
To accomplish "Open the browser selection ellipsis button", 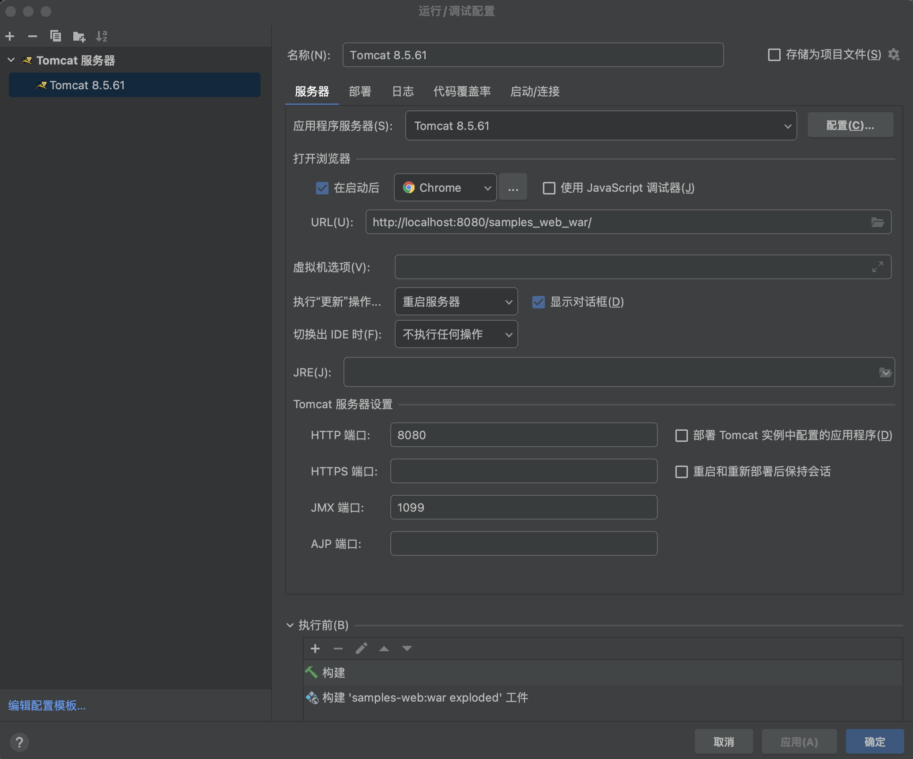I will [x=513, y=188].
